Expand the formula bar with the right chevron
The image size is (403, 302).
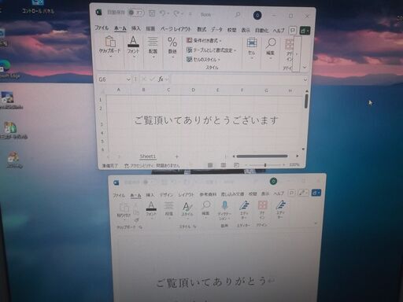coord(305,79)
